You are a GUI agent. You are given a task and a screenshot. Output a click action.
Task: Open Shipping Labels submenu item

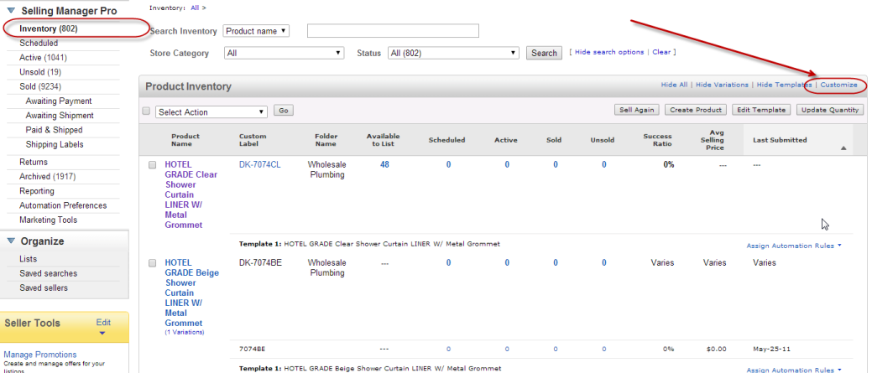tap(55, 144)
